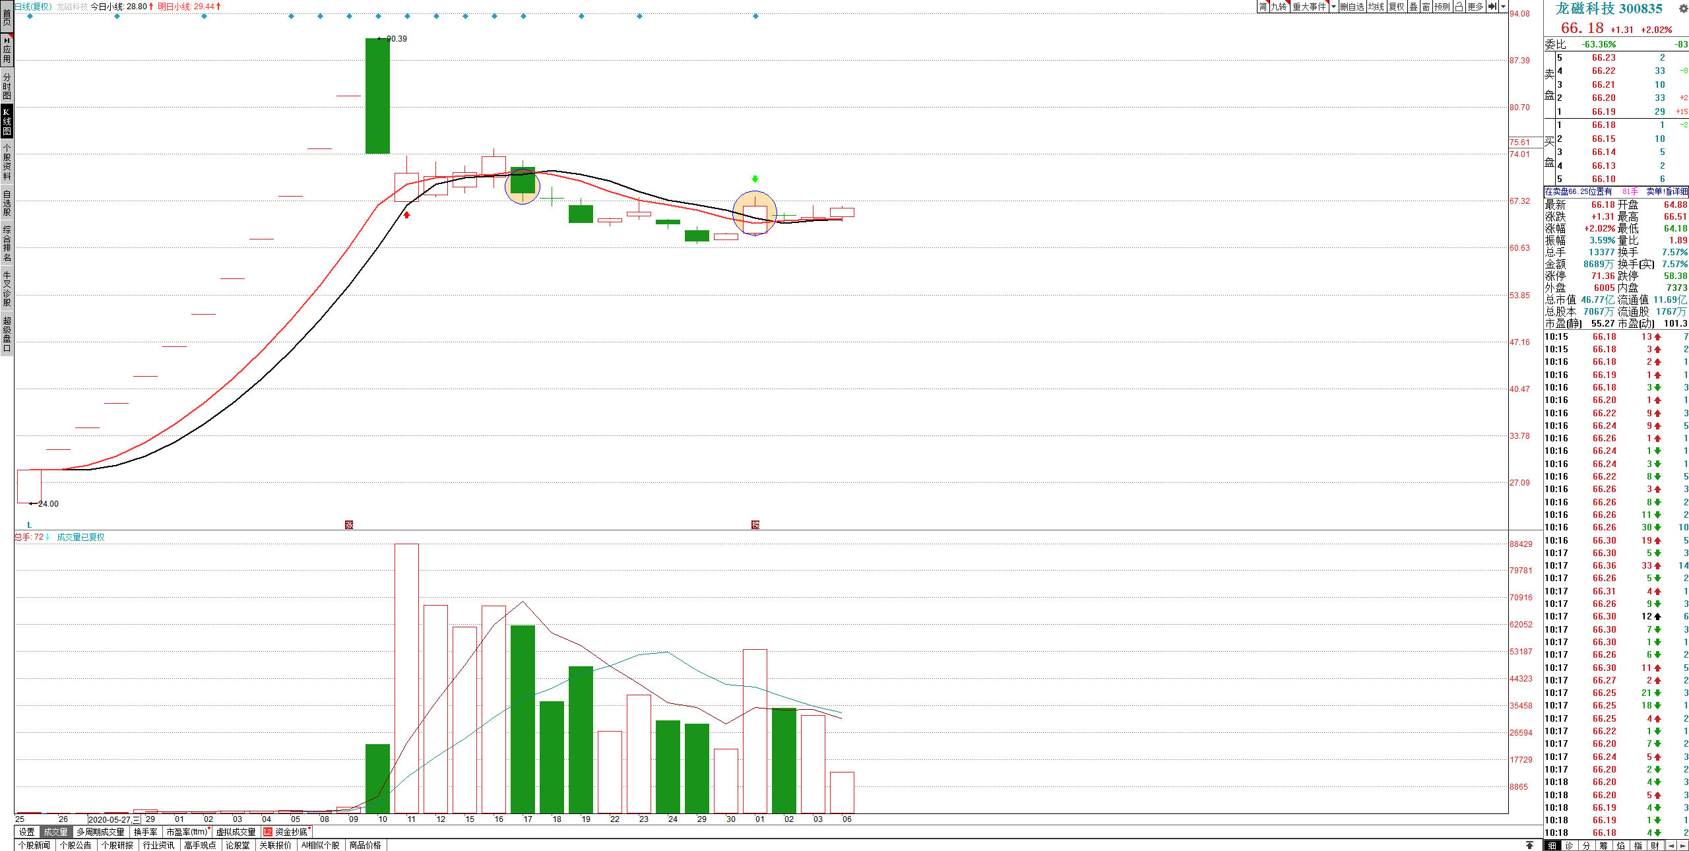
Task: Click left scroll arrow in right panel footer
Action: (1671, 845)
